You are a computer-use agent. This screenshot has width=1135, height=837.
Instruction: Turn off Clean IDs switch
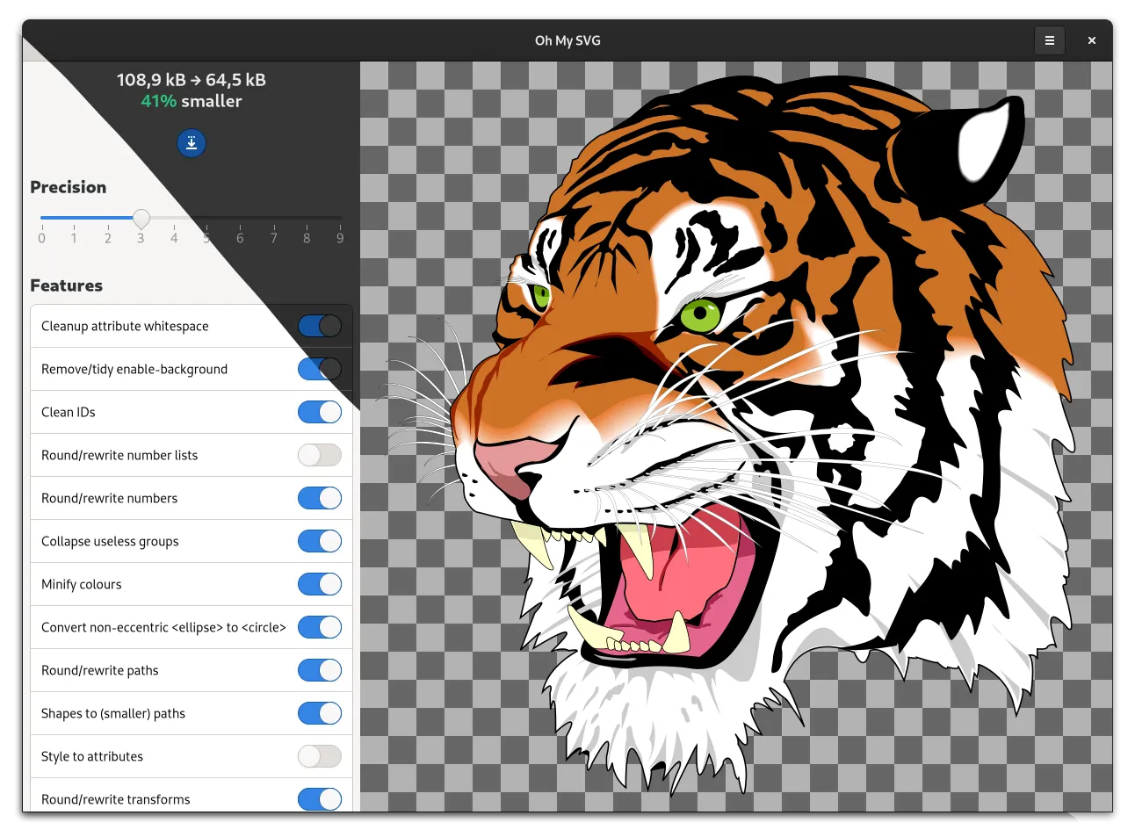click(x=320, y=412)
